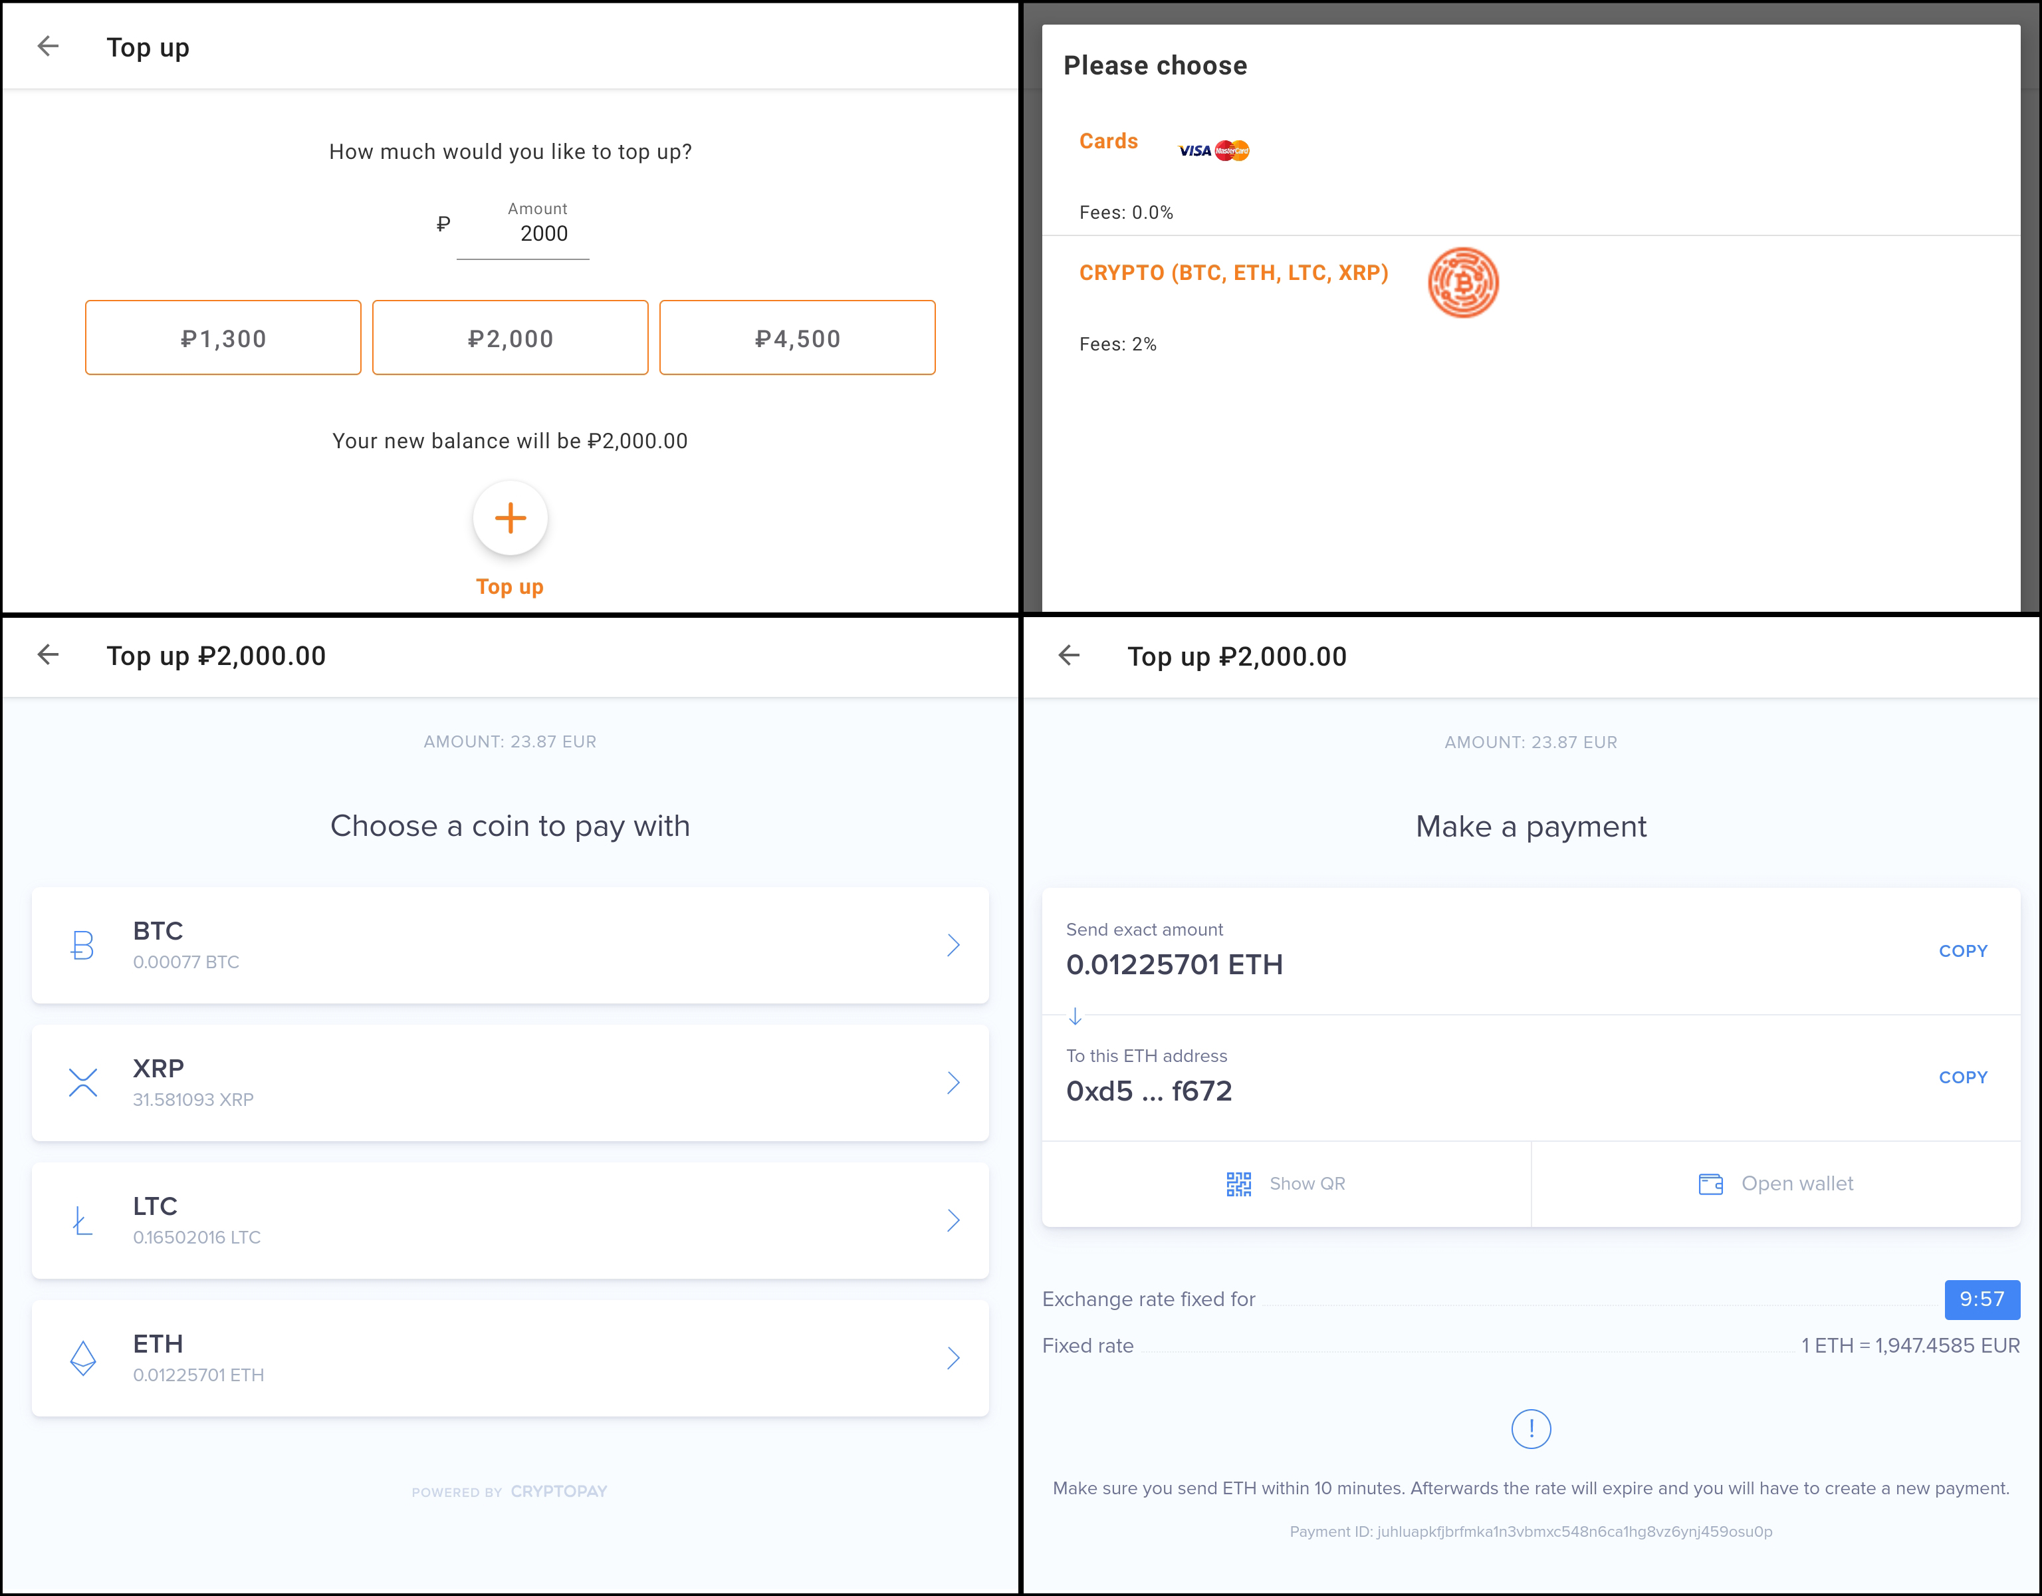Open the ETH row chevron

pos(953,1359)
